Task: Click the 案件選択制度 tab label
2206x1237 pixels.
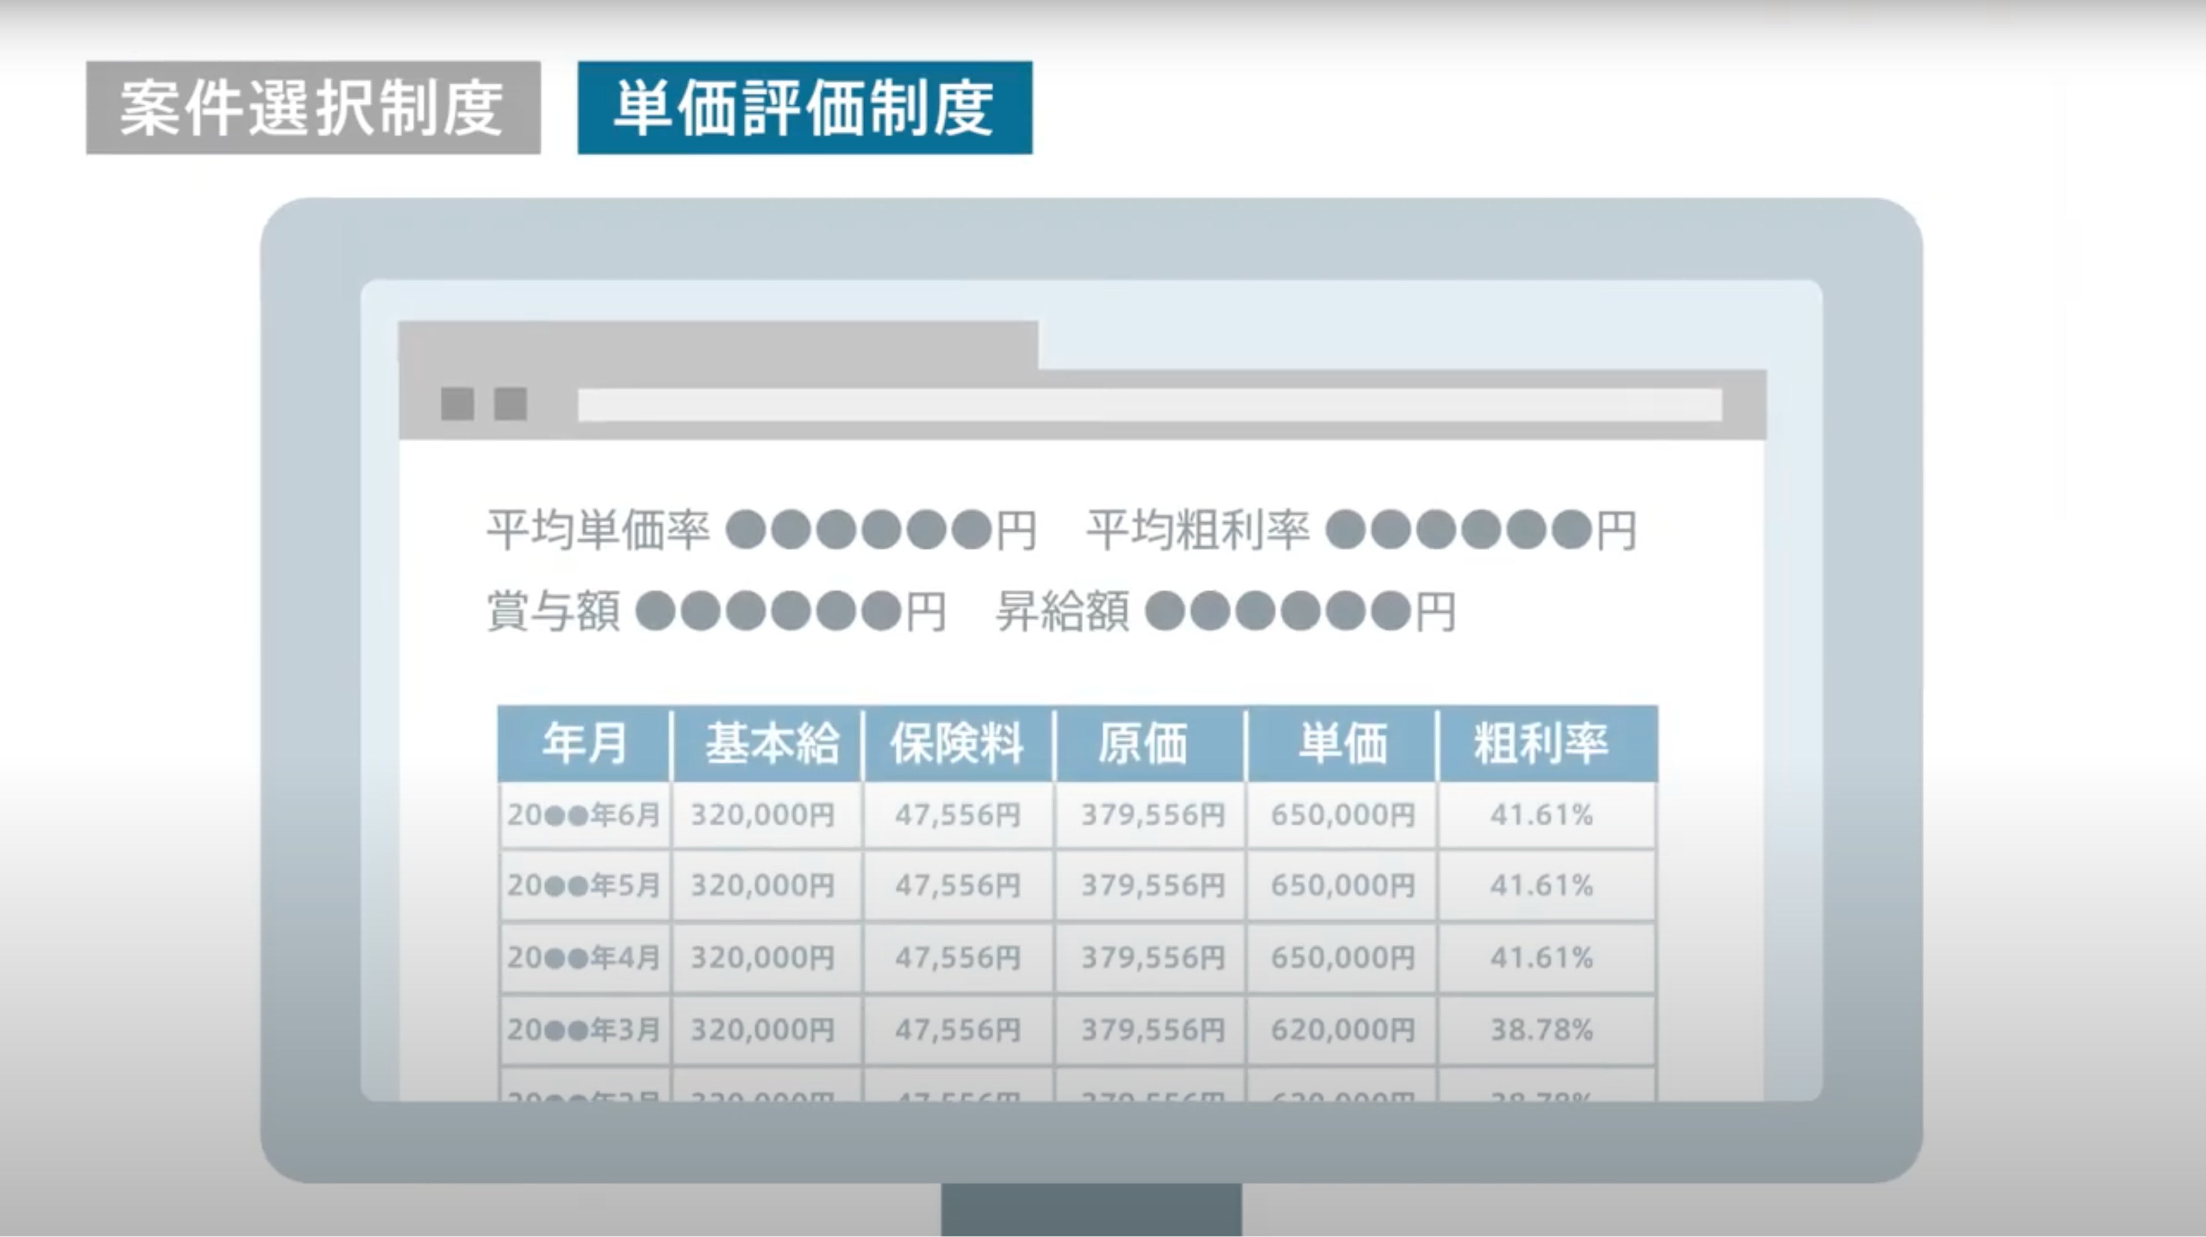Action: click(313, 108)
